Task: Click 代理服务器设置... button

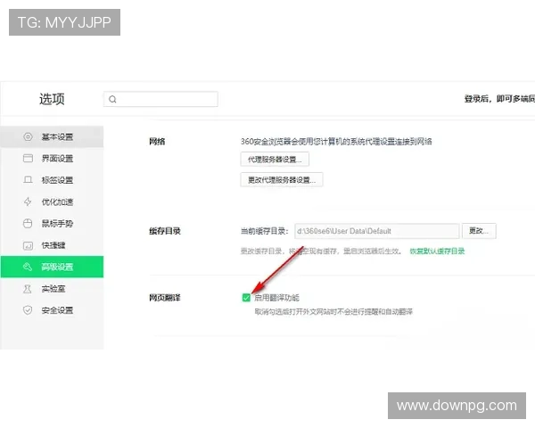Action: pyautogui.click(x=275, y=160)
